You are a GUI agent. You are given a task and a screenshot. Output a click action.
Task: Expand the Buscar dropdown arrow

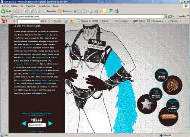[x=48, y=21]
